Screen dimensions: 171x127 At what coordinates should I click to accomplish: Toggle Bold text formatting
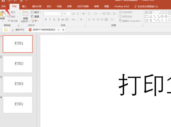click(x=46, y=19)
